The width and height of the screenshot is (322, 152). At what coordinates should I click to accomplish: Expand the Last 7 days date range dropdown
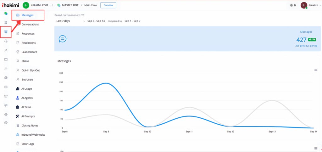[70, 21]
